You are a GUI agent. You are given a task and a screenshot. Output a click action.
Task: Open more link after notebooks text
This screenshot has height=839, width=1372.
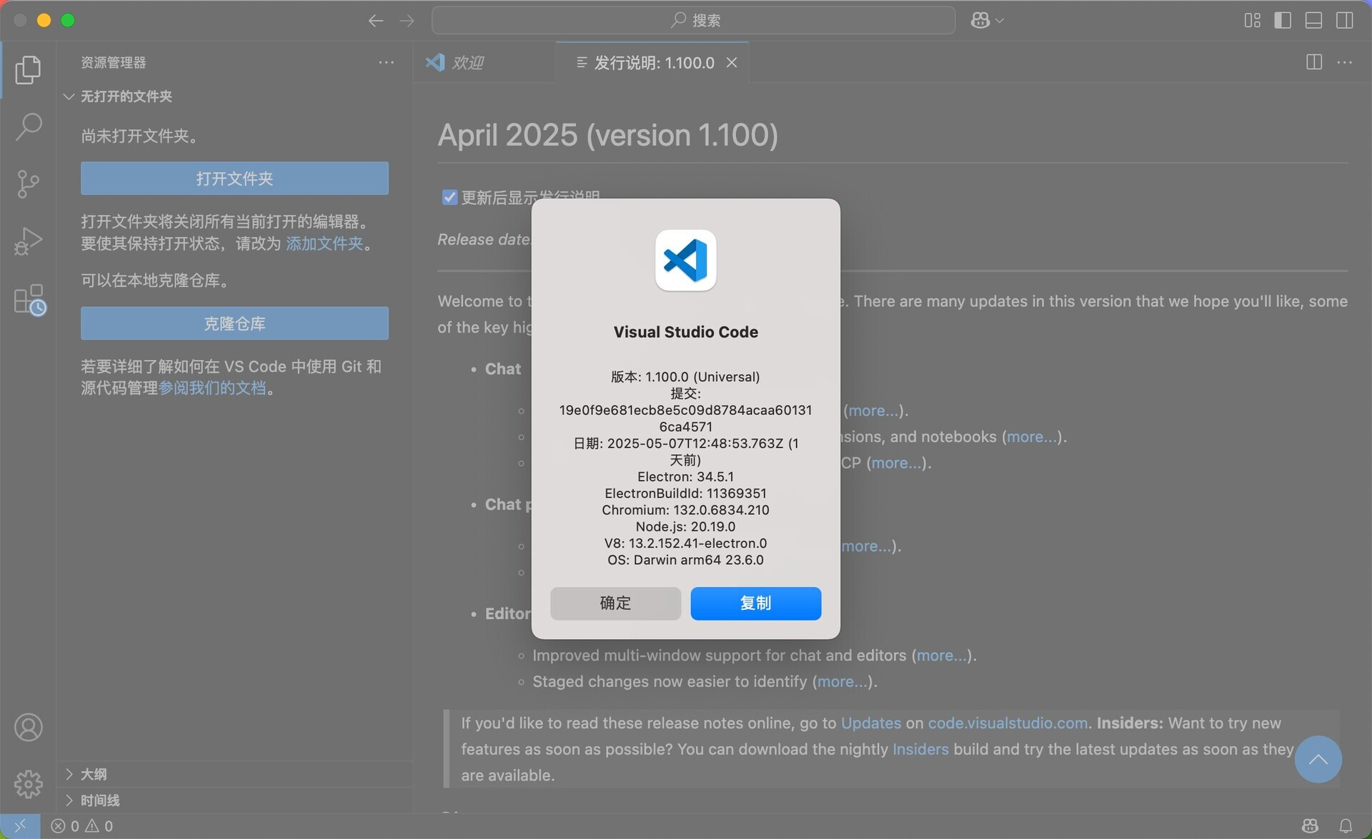1031,437
